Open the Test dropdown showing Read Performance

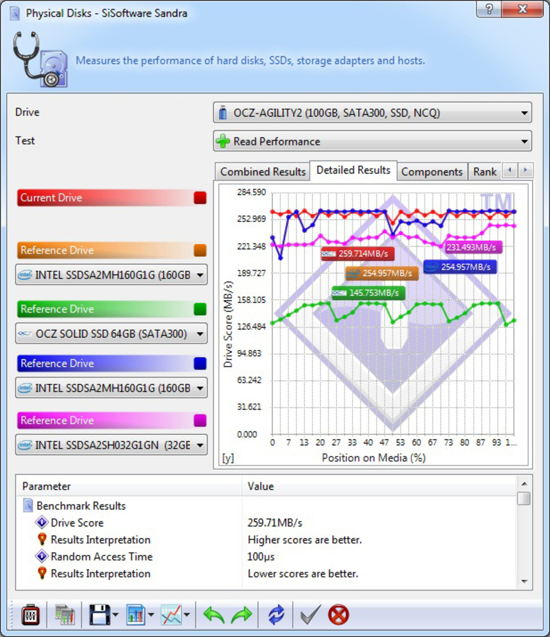coord(372,141)
